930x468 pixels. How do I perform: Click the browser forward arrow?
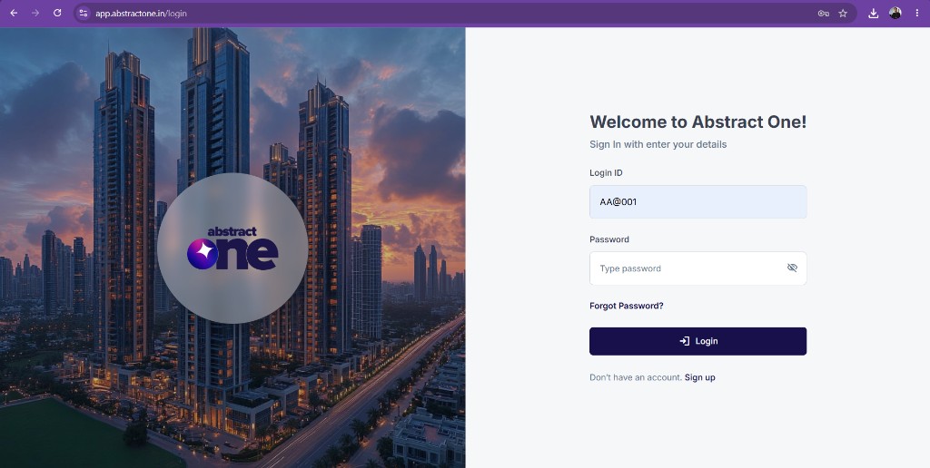(x=35, y=13)
